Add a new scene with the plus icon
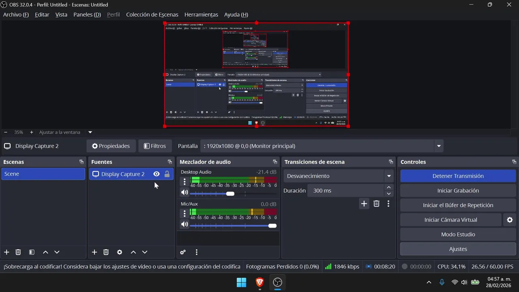519x292 pixels. tap(6, 252)
